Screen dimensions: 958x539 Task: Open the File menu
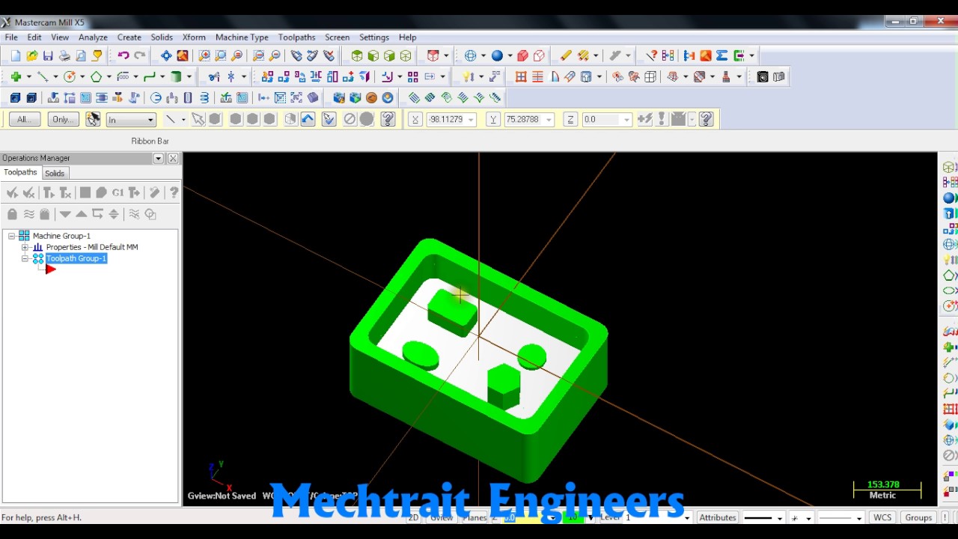pyautogui.click(x=11, y=37)
